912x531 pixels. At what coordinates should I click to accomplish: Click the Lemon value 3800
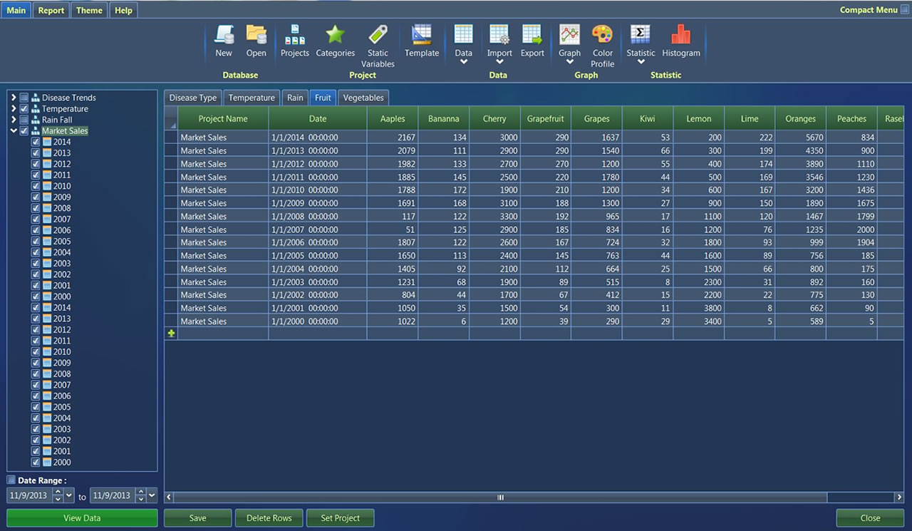tap(698, 308)
